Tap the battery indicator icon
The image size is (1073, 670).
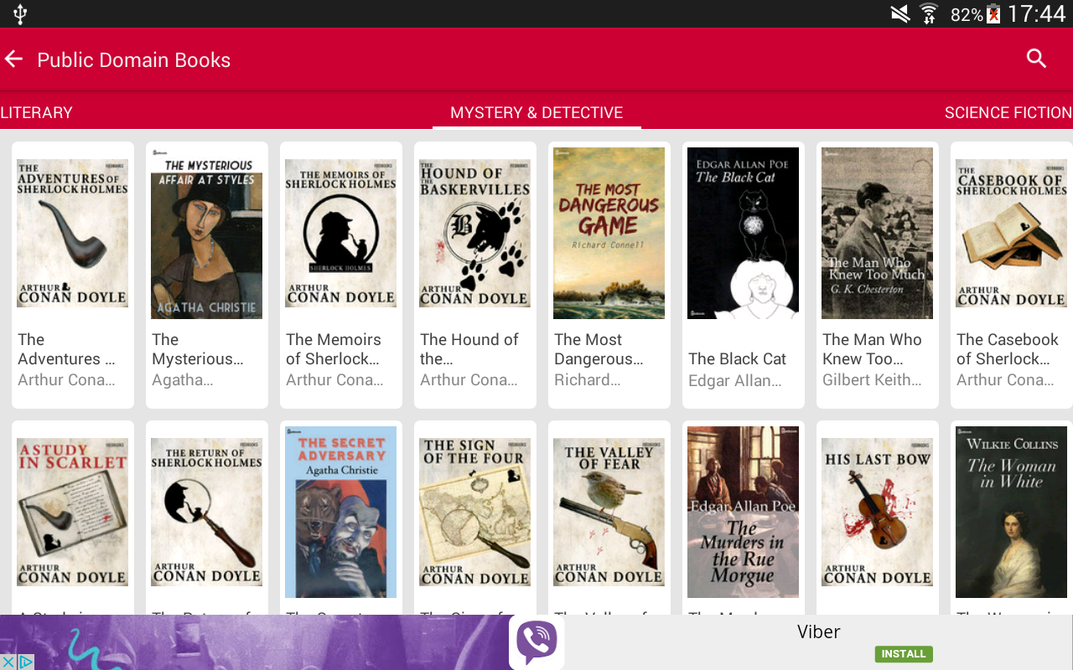(x=993, y=13)
